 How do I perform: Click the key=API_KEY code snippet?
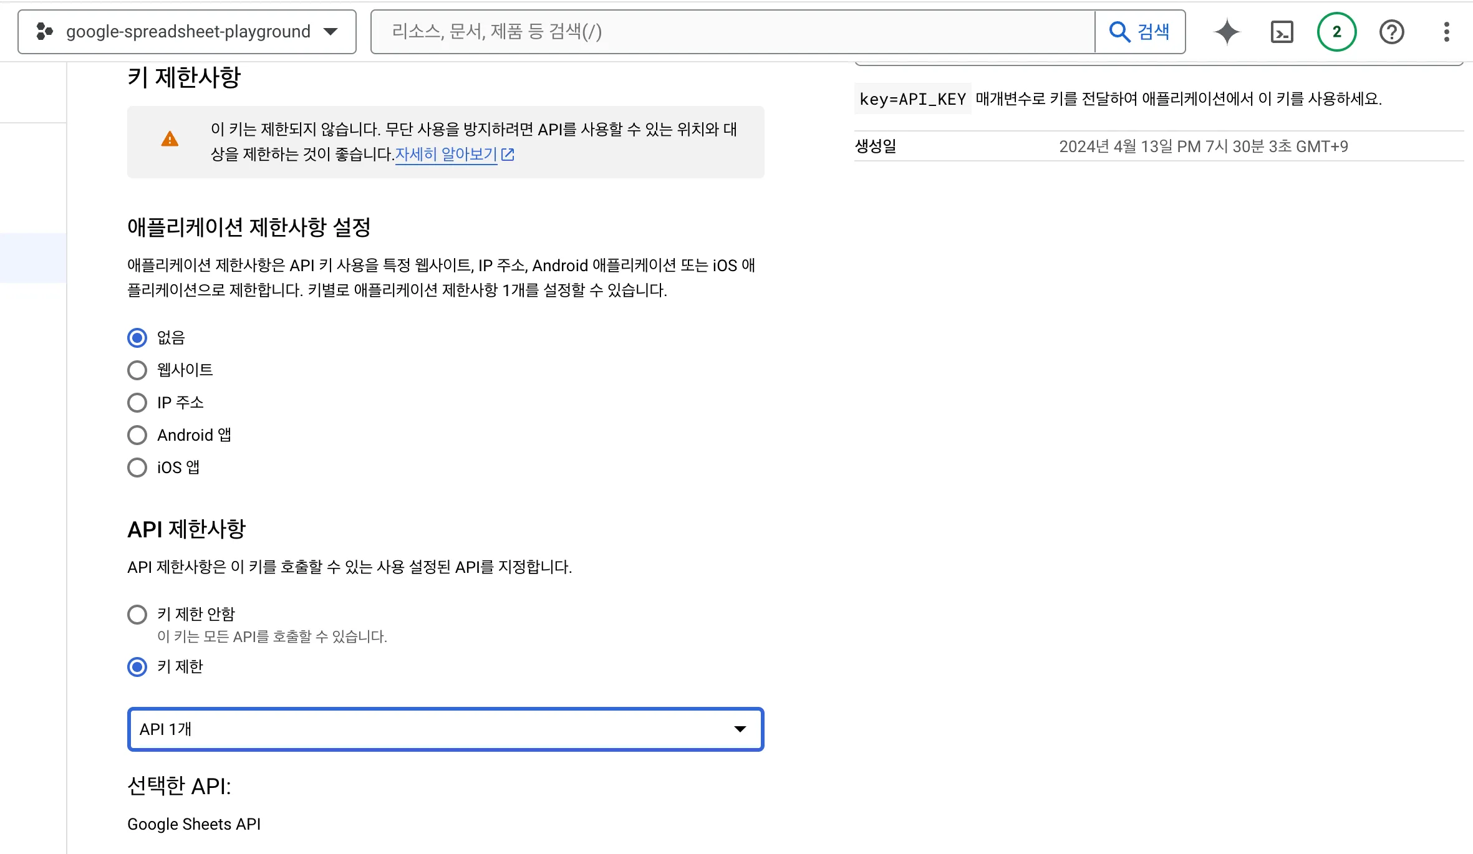[x=912, y=98]
